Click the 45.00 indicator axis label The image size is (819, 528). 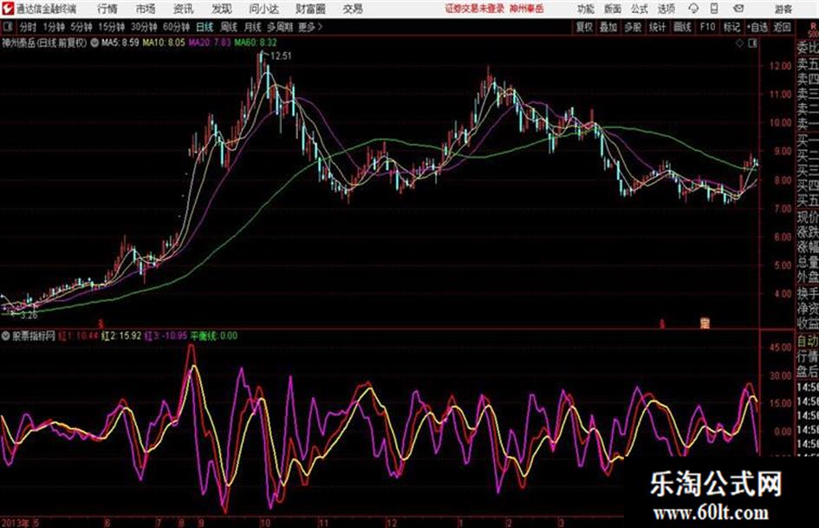tap(780, 347)
